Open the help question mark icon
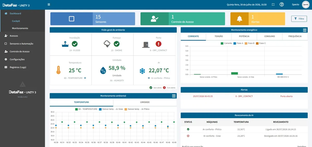 click(282, 4)
